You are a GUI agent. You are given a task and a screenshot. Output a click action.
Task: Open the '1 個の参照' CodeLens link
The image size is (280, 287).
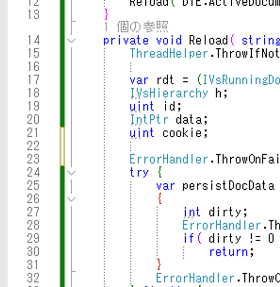136,27
